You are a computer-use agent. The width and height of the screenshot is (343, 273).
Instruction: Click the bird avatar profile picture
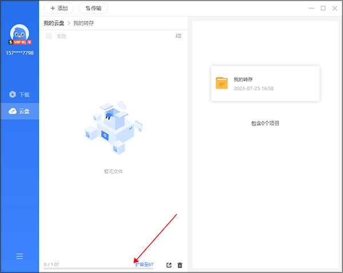pos(19,32)
